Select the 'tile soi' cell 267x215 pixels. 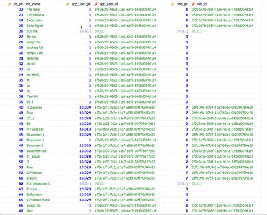(31, 37)
